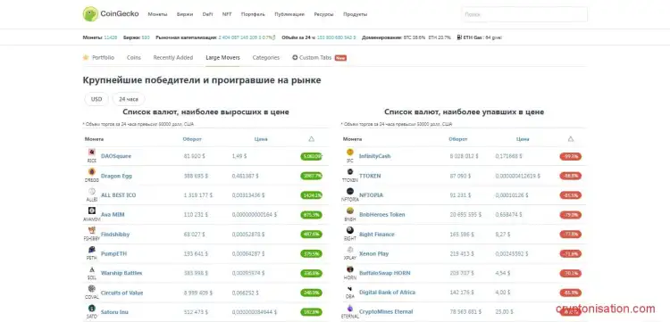Click the ALL BEST ICO coin icon
The height and width of the screenshot is (322, 670).
91,192
